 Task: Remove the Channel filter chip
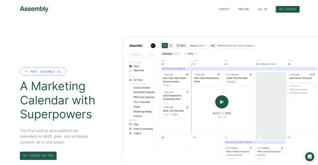tap(255, 46)
